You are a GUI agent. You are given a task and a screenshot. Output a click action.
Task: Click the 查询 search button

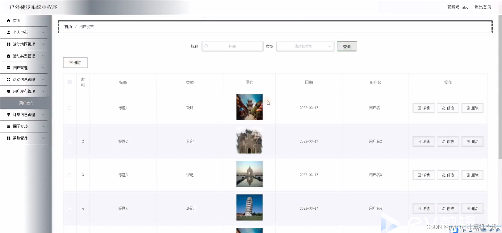347,46
